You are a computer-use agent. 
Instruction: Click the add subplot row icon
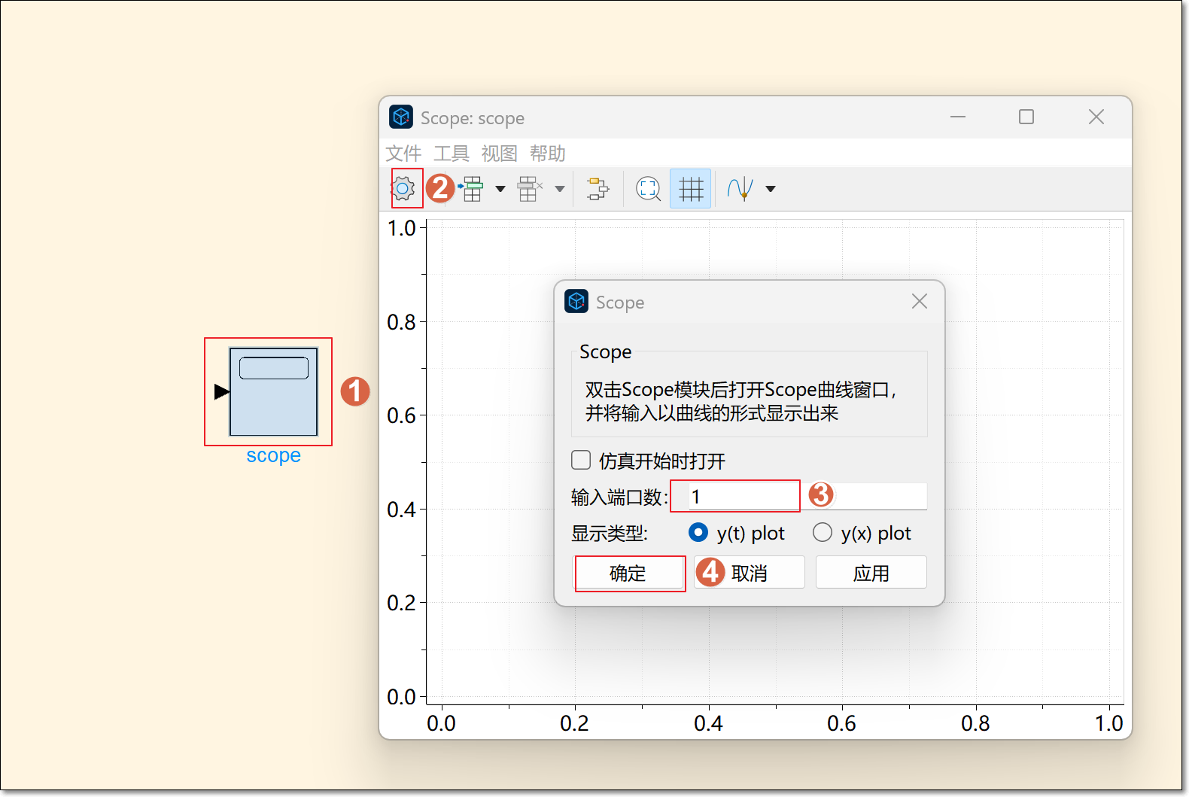[471, 188]
